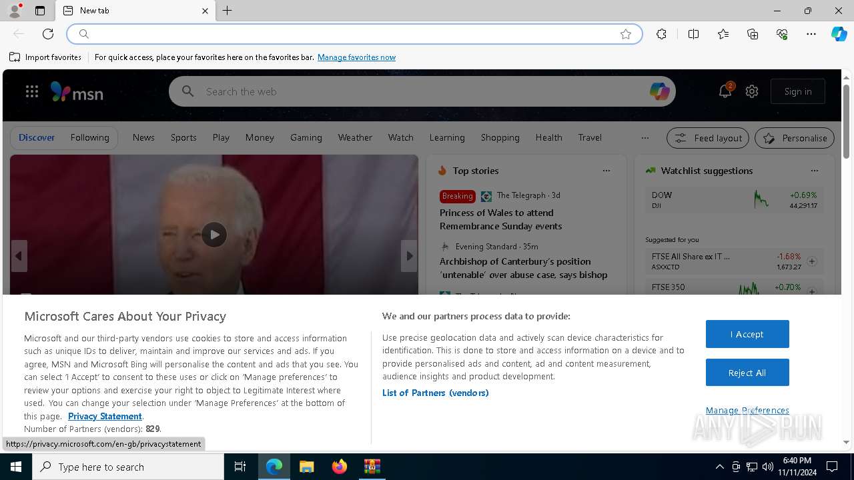Open the Feed layout options
Viewport: 854px width, 480px height.
(x=708, y=138)
